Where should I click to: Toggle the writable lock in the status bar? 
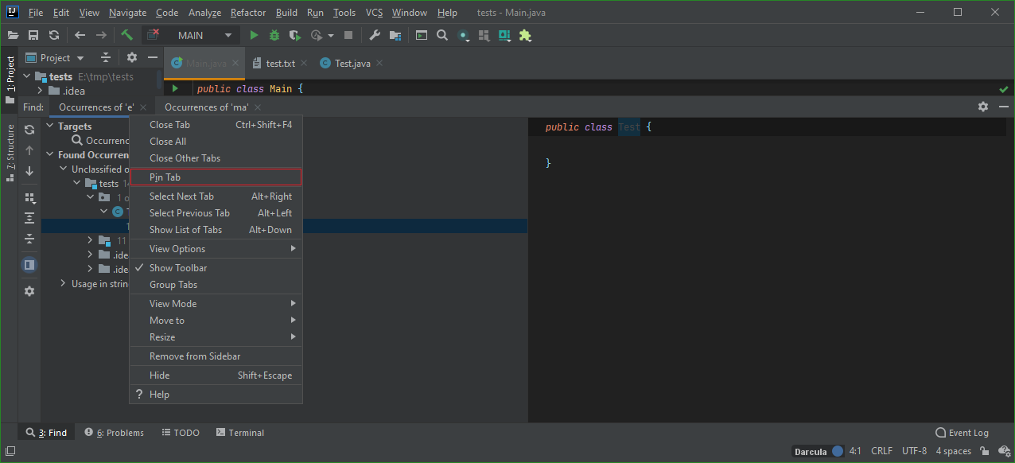(x=984, y=450)
